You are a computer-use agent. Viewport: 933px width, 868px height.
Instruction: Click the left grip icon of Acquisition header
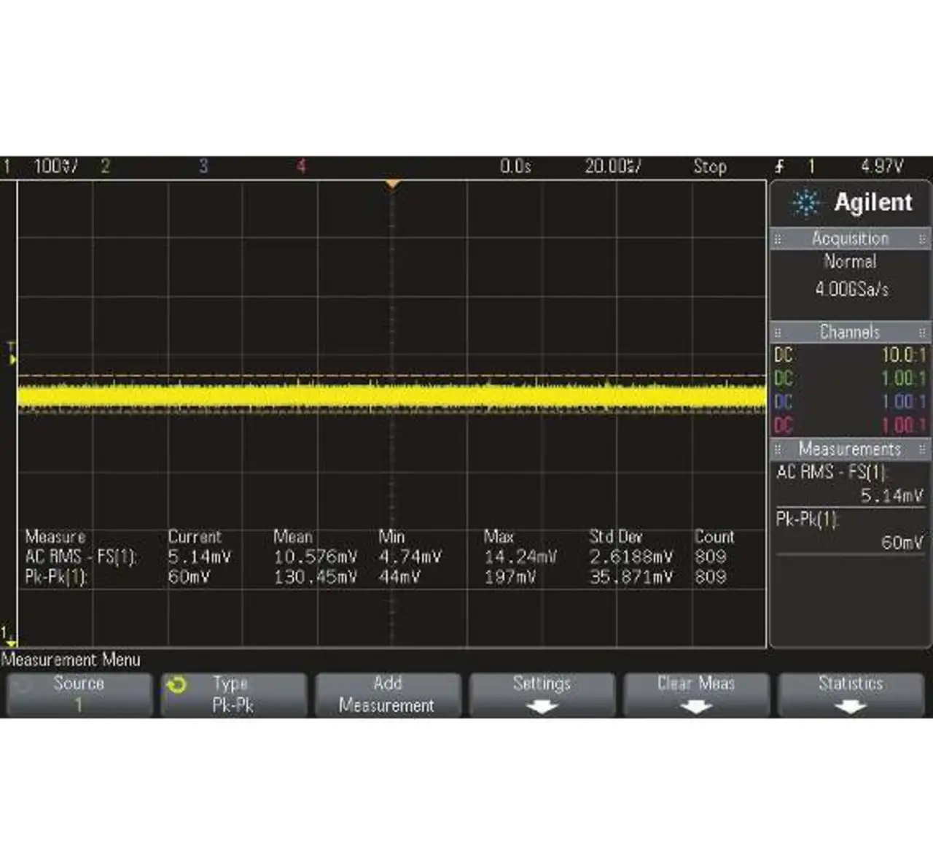click(x=778, y=239)
